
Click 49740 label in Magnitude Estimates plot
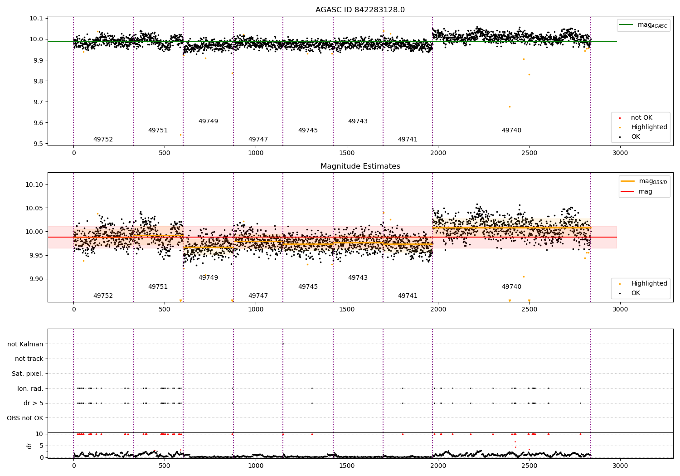point(511,287)
